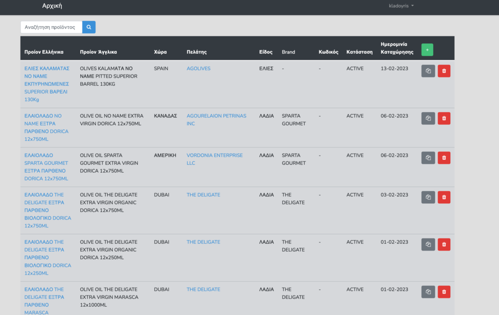Copy the AGOURELAION PETRINAS product row

point(428,118)
